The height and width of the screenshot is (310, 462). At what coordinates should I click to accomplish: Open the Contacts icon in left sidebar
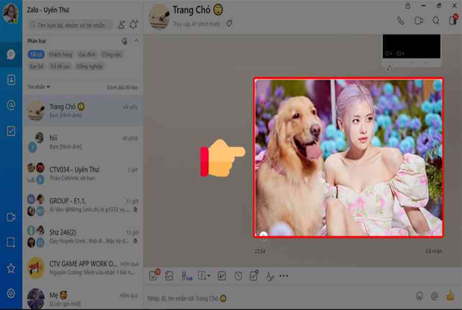[x=11, y=80]
